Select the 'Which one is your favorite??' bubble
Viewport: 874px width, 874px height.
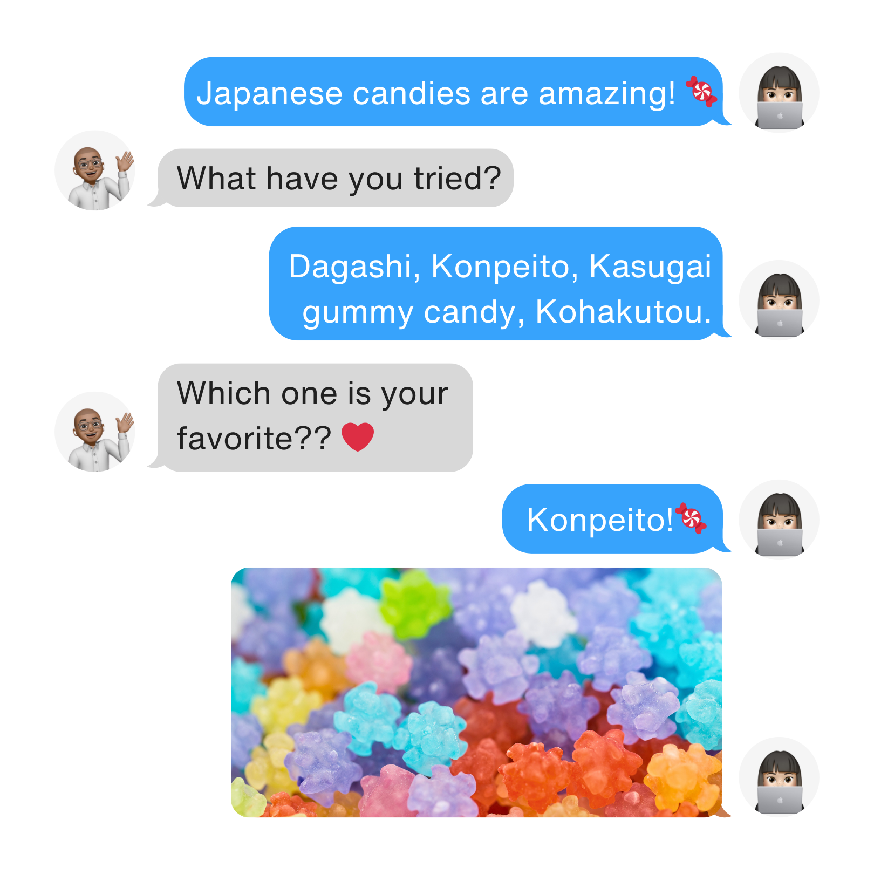[312, 418]
